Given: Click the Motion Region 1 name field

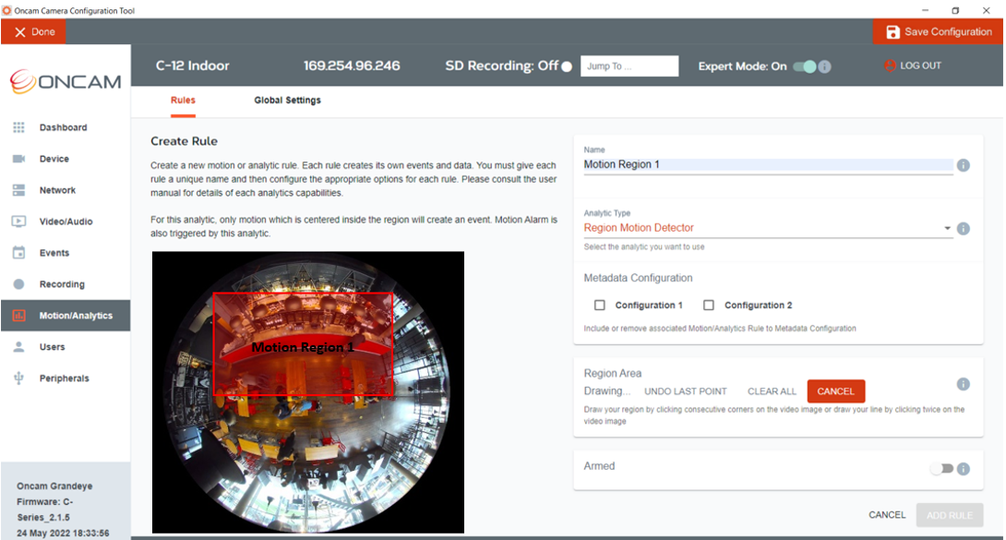Looking at the screenshot, I should pyautogui.click(x=768, y=165).
